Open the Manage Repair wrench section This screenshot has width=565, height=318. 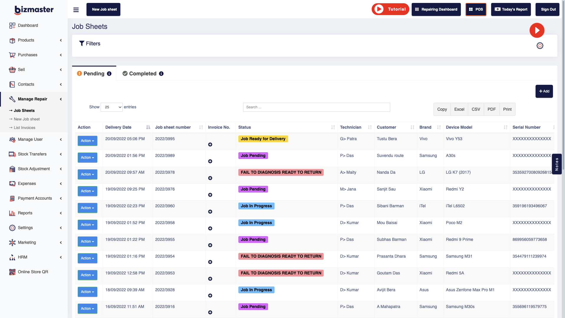pos(32,99)
